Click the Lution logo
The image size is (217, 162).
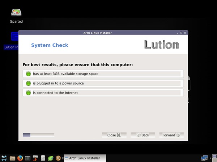tap(162, 45)
